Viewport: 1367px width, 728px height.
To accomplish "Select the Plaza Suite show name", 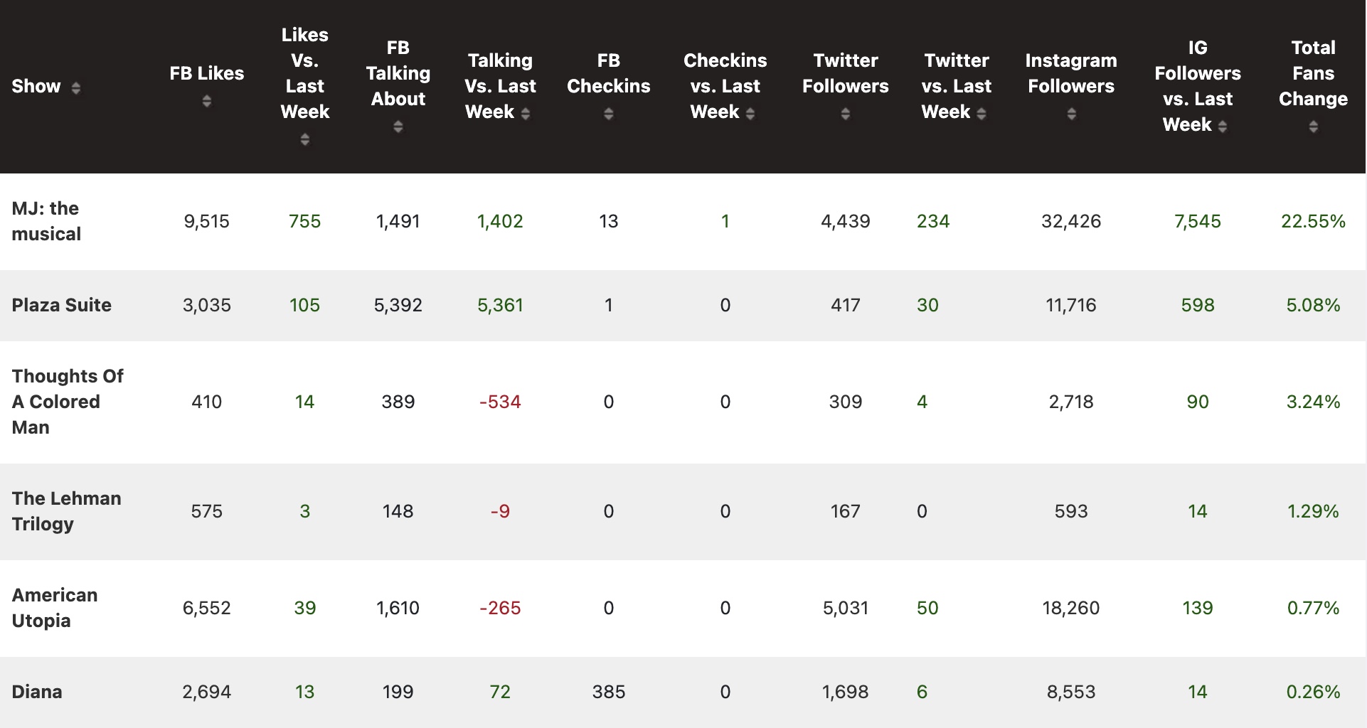I will click(62, 305).
